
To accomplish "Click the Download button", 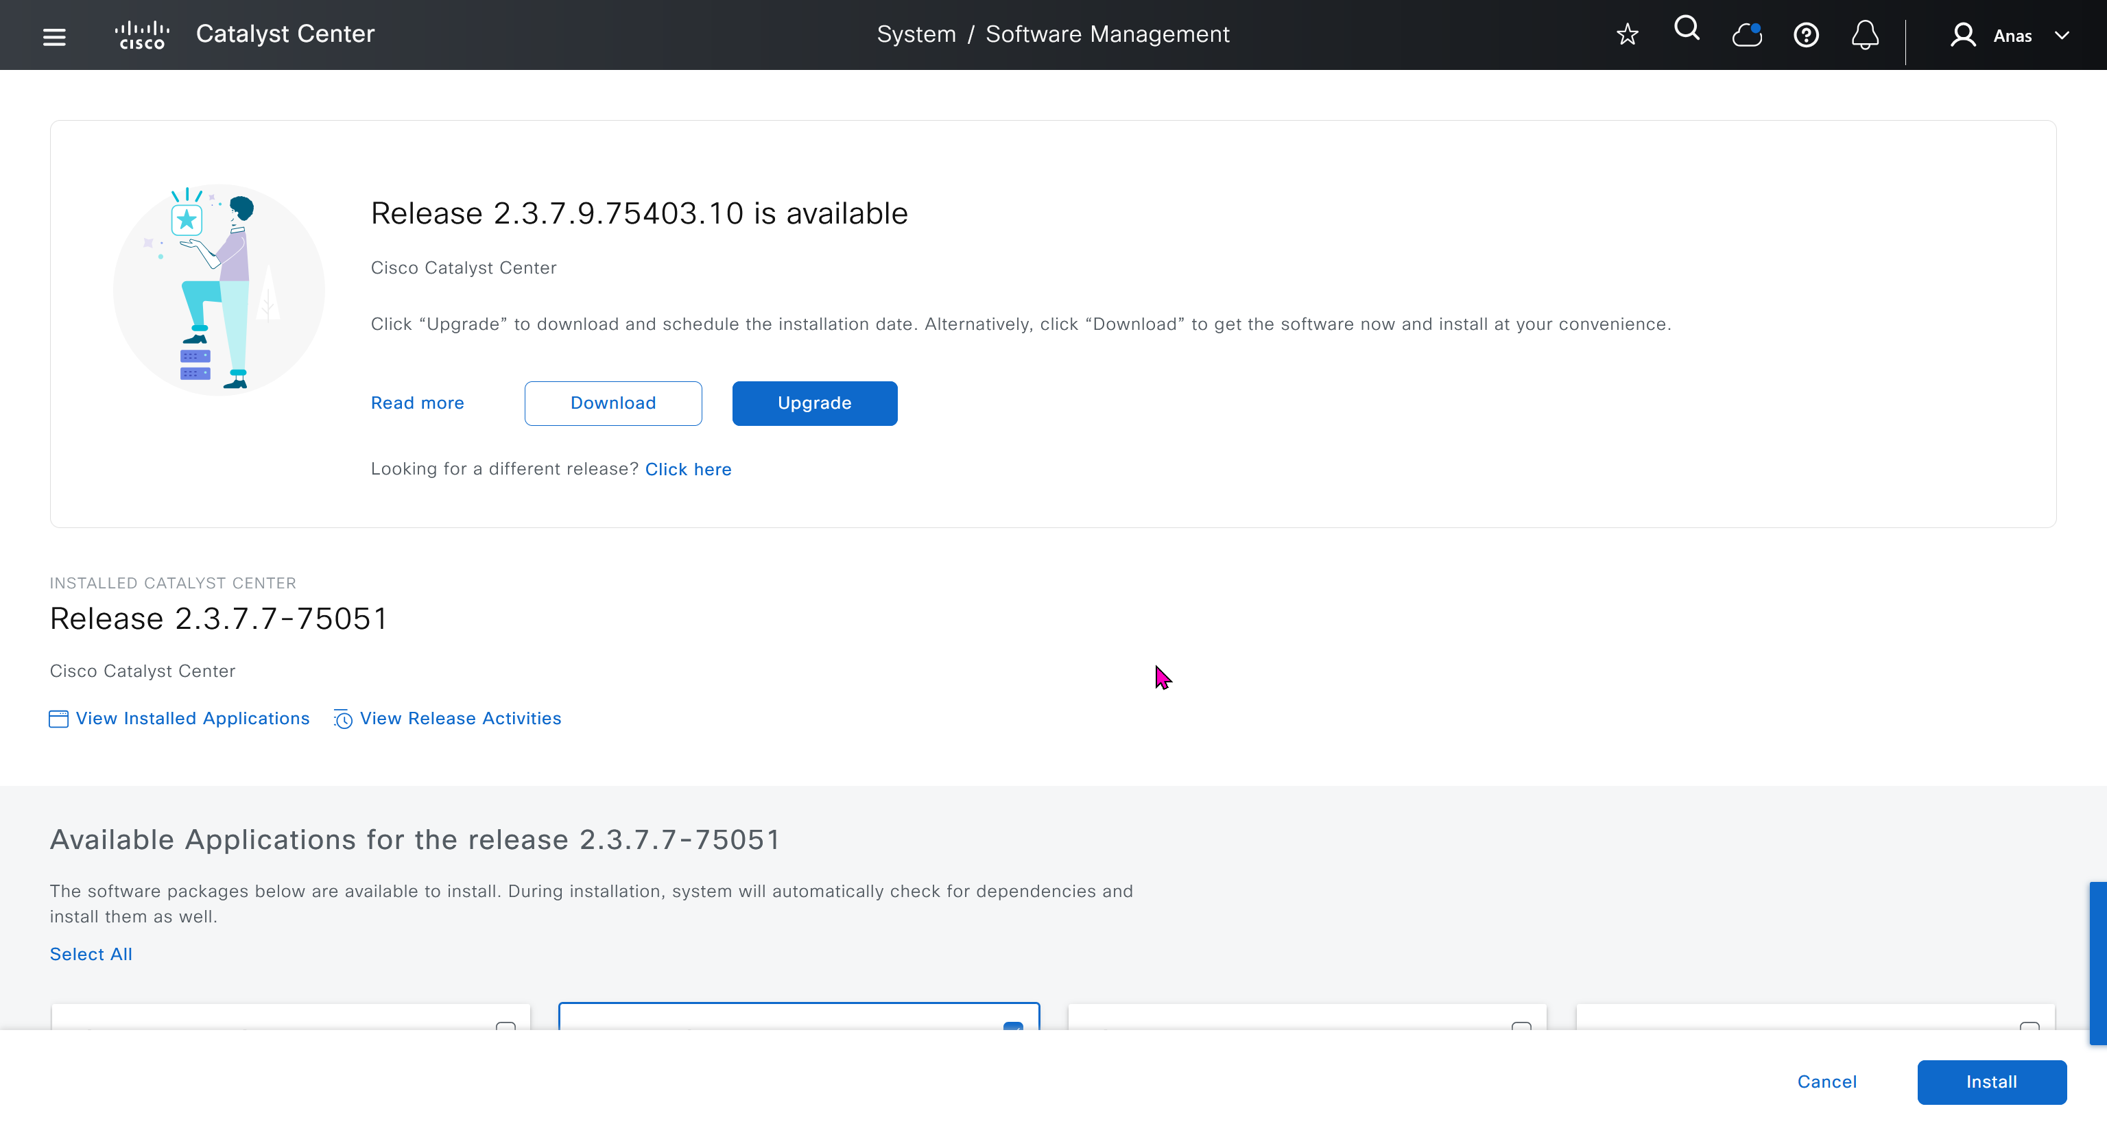I will (612, 403).
